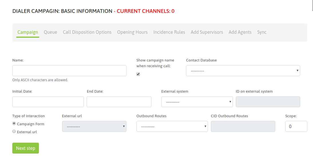
Task: Toggle show campaign name when receiving call checkbox
Action: coord(138,74)
